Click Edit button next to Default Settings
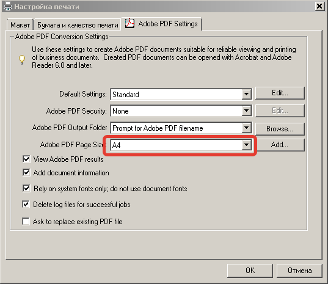 coord(280,93)
